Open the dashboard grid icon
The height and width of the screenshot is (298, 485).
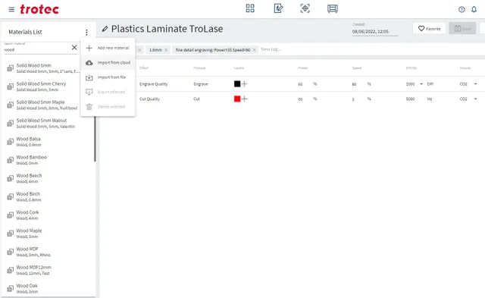pos(250,8)
